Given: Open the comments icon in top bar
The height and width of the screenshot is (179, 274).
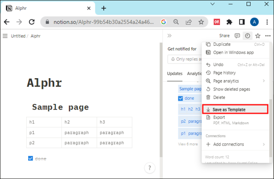Looking at the screenshot, I should coord(237,36).
